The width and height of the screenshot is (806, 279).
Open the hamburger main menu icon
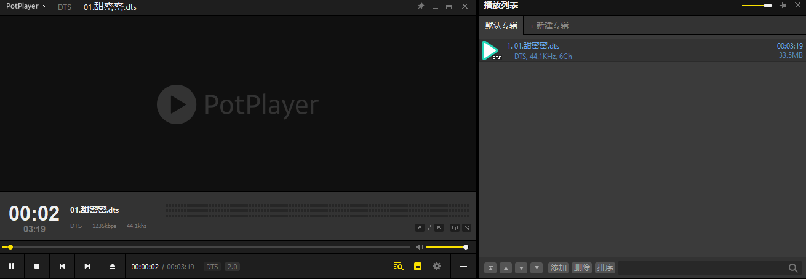coord(463,266)
